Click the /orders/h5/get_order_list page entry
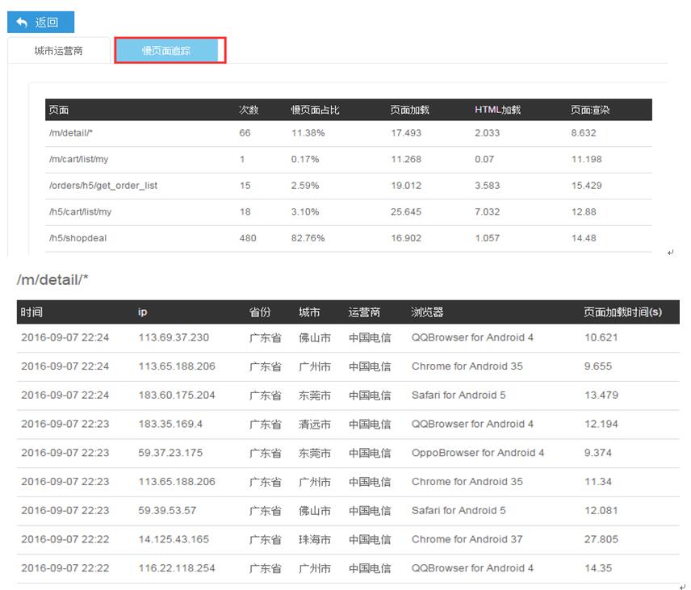Viewport: 691px width, 590px height. [103, 186]
